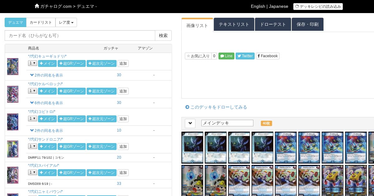Open quantity dropdown for 弐幻ケルベロック
Screen dimensions: 374x196
tap(32, 91)
